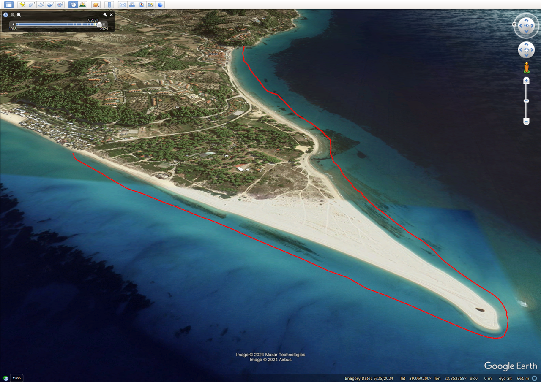View in Google Maps icon
The width and height of the screenshot is (541, 382).
[150, 5]
